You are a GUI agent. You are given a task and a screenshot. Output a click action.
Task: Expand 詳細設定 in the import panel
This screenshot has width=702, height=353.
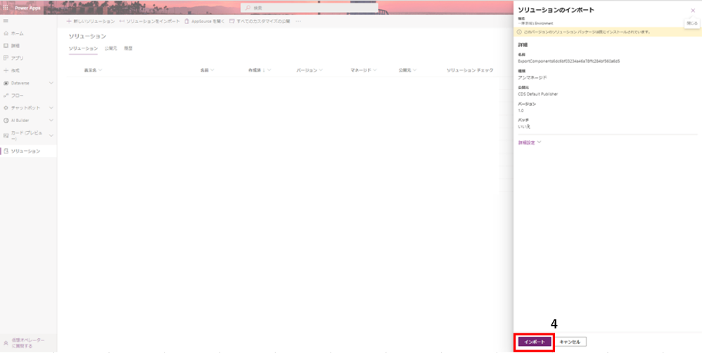[x=530, y=142]
